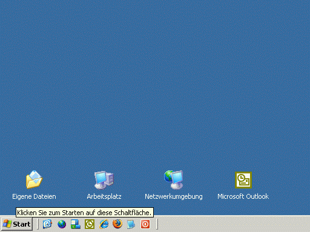This screenshot has width=310, height=232.
Task: Click the 'Eigene Dateien' text label
Action: pos(34,196)
